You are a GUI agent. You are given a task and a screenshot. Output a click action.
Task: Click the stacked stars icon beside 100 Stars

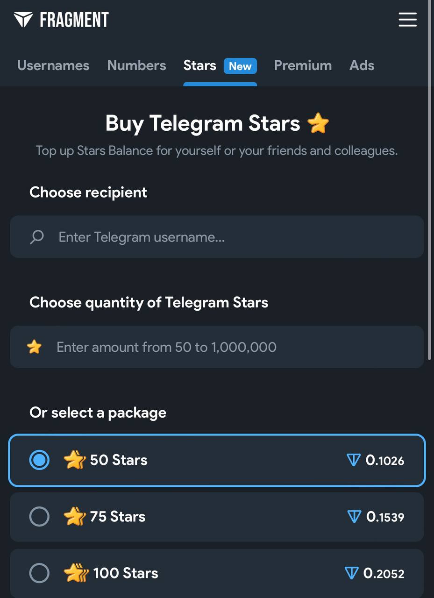[76, 573]
